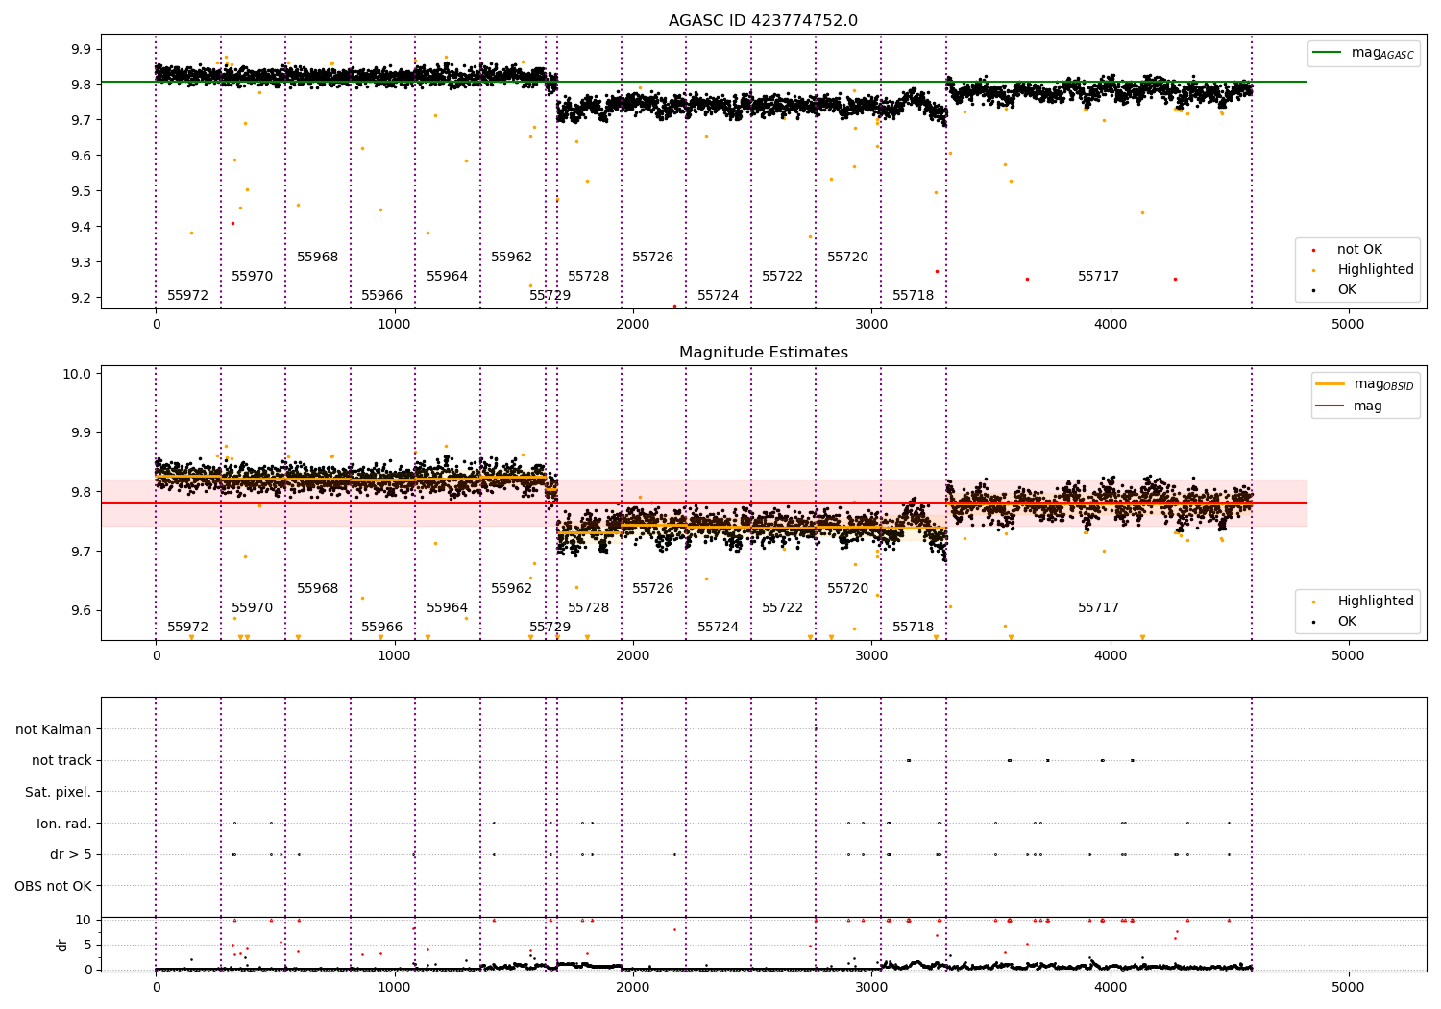This screenshot has height=1009, width=1441.
Task: Click obsid label 55964 in the top plot
Action: [448, 277]
